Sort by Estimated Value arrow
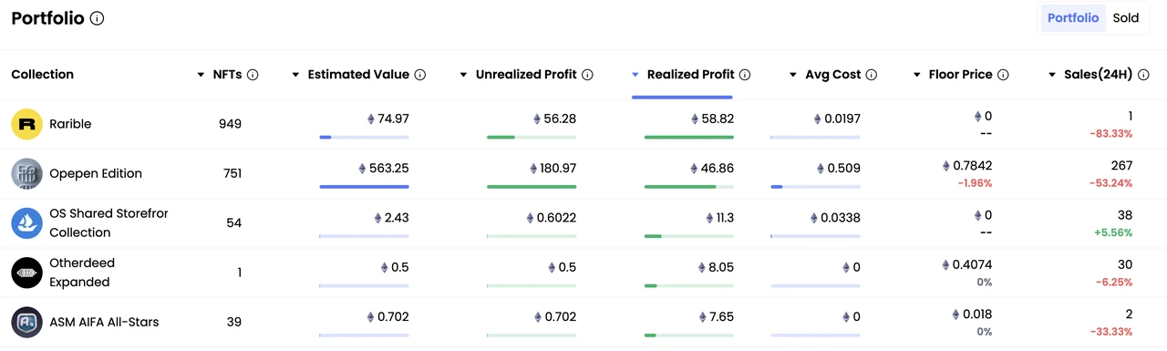Screen dimensions: 1167x351 coord(296,75)
